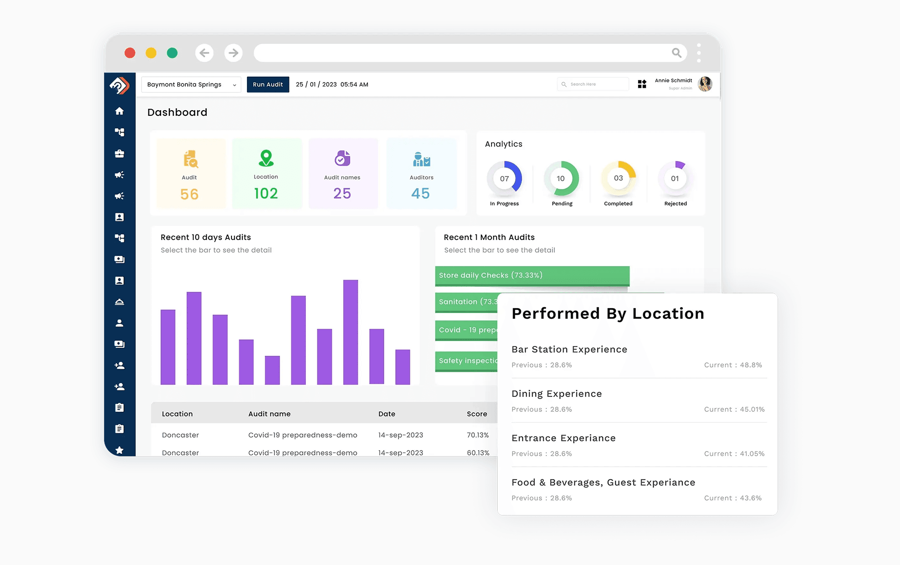Open the Auditors 45 summary card
This screenshot has height=565, width=900.
(x=421, y=174)
